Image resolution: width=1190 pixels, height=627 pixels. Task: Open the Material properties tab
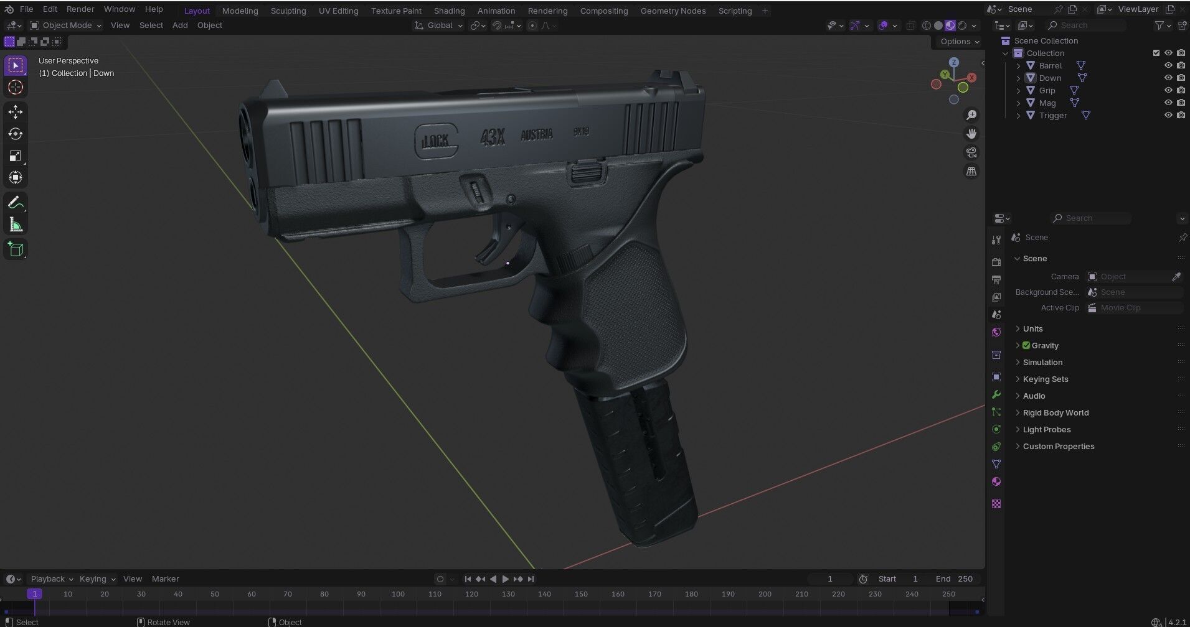point(996,481)
